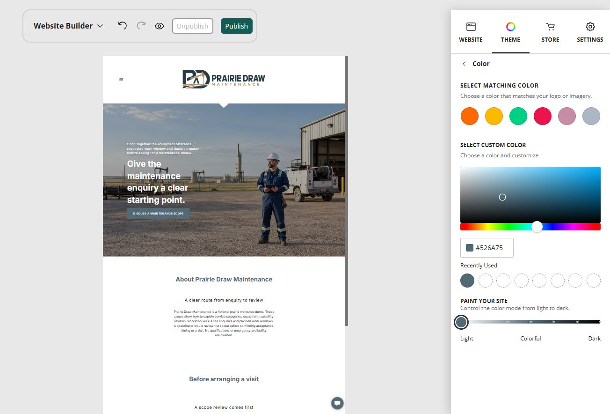Select the orange matching color

pyautogui.click(x=470, y=116)
